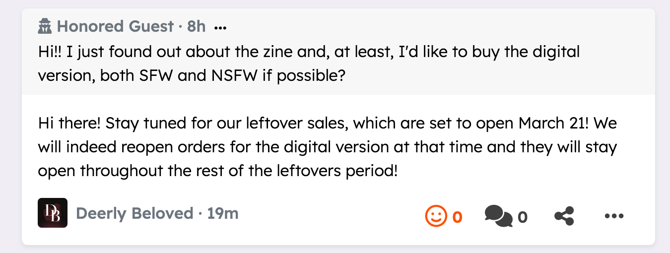Viewport: 670px width, 253px height.
Task: Share this answer using the share icon
Action: [564, 216]
